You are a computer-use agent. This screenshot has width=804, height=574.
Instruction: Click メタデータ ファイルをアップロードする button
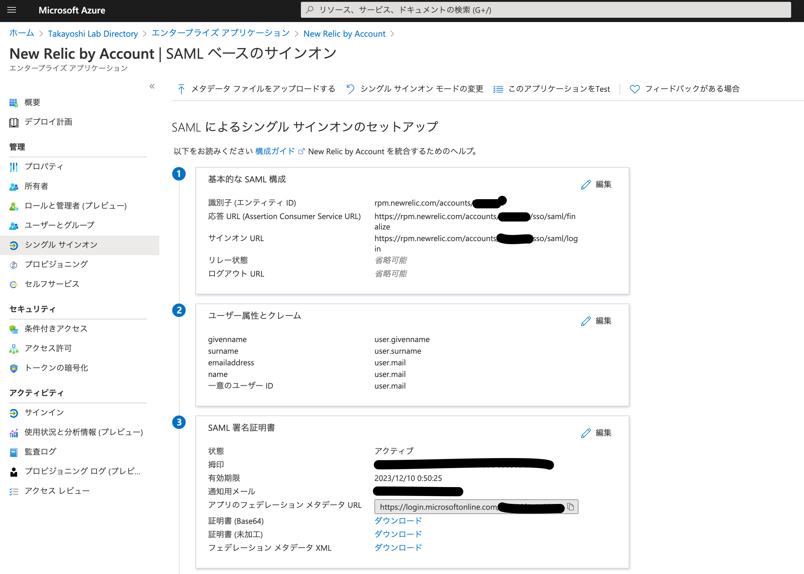256,89
